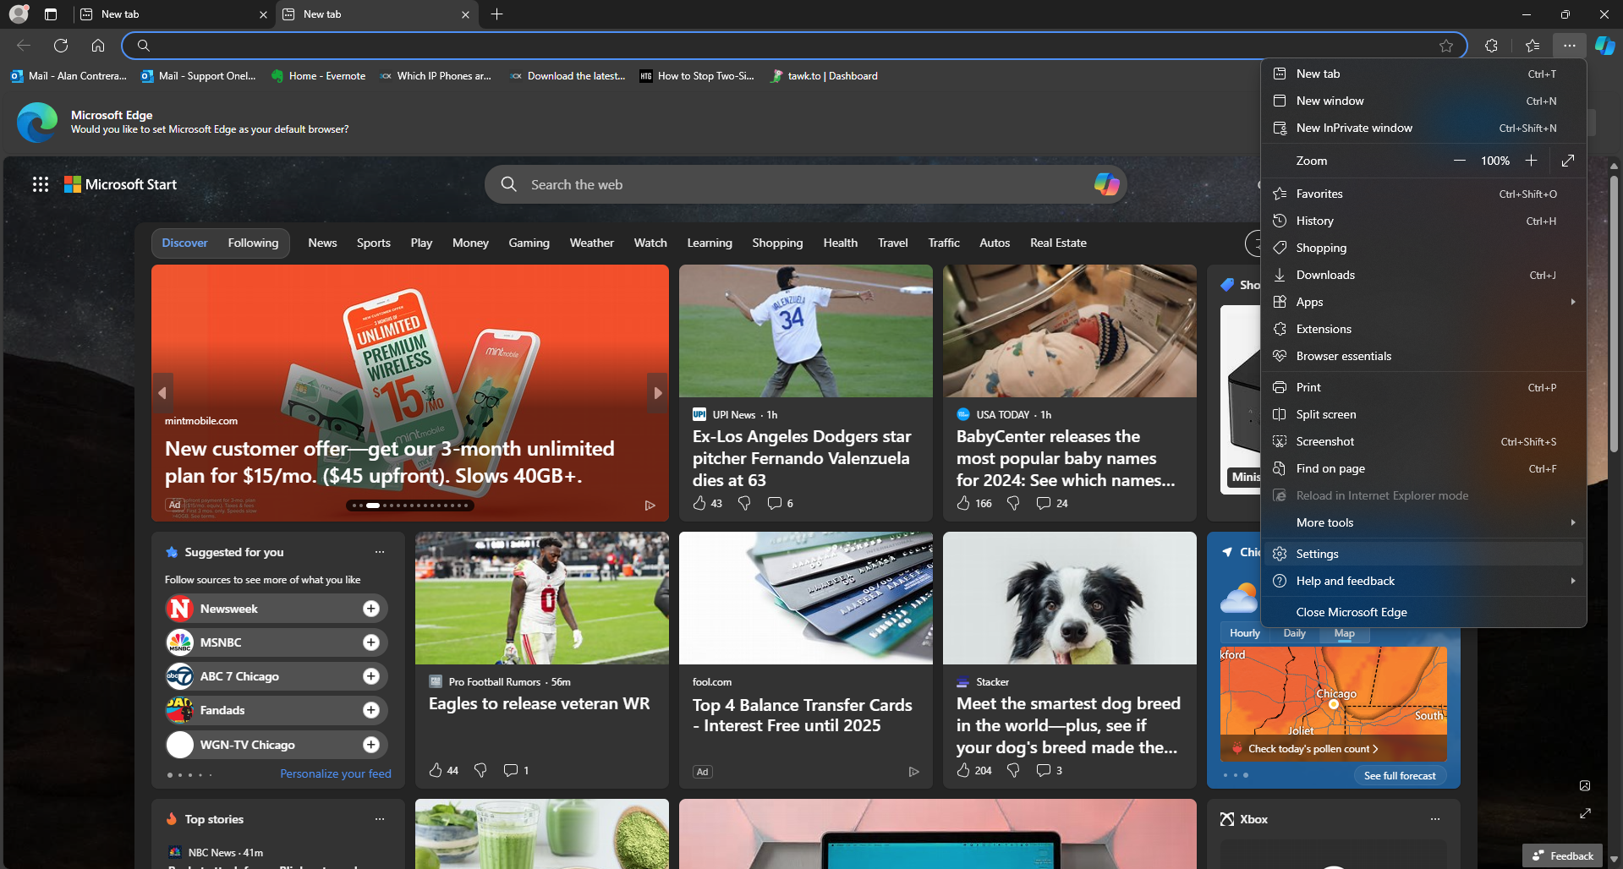Add page to favorites star icon

click(x=1446, y=46)
